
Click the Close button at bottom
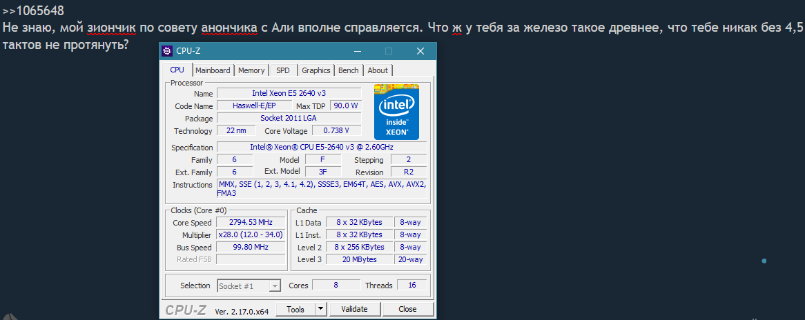[407, 309]
